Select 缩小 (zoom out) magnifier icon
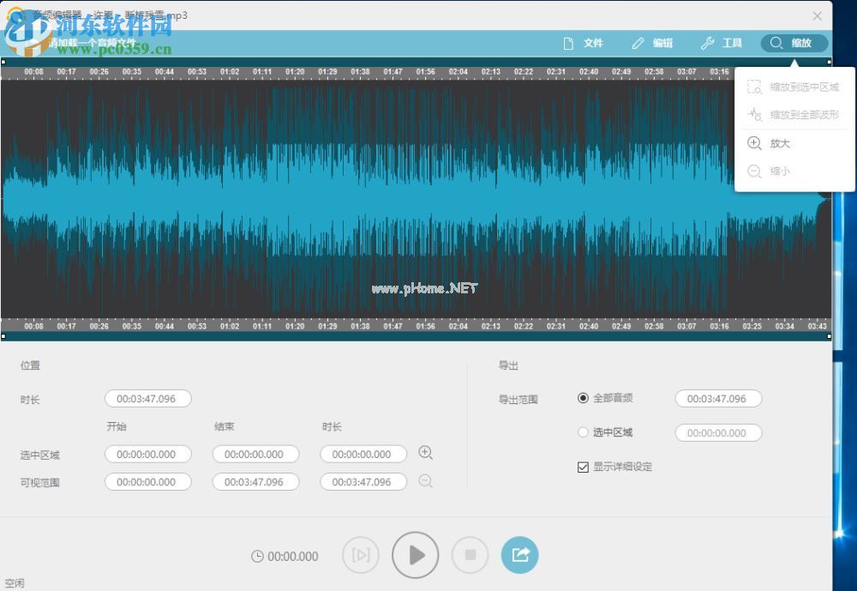 (x=755, y=171)
